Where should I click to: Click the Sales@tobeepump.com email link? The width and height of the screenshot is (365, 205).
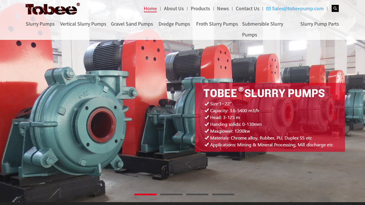(x=297, y=9)
